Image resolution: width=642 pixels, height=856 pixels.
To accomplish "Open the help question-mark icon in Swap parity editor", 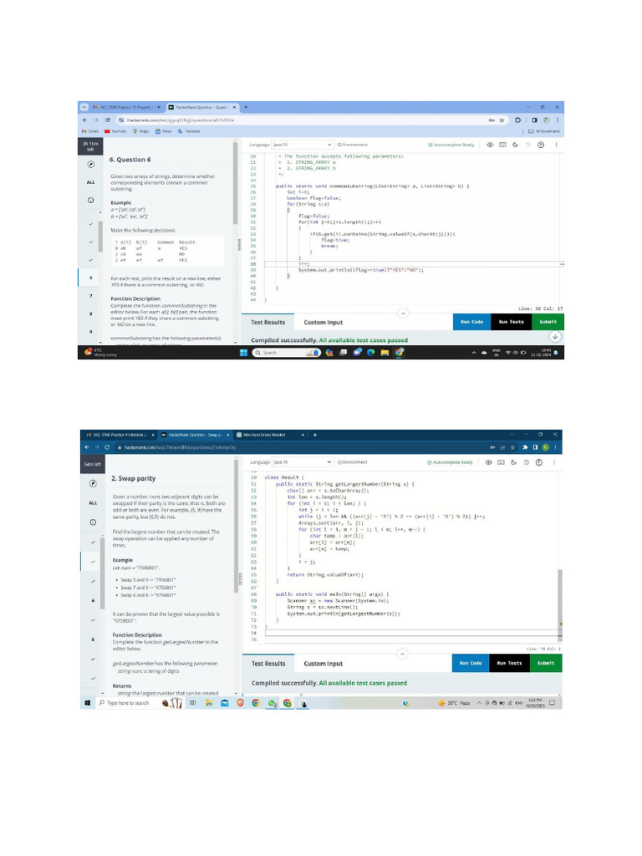I will point(539,462).
